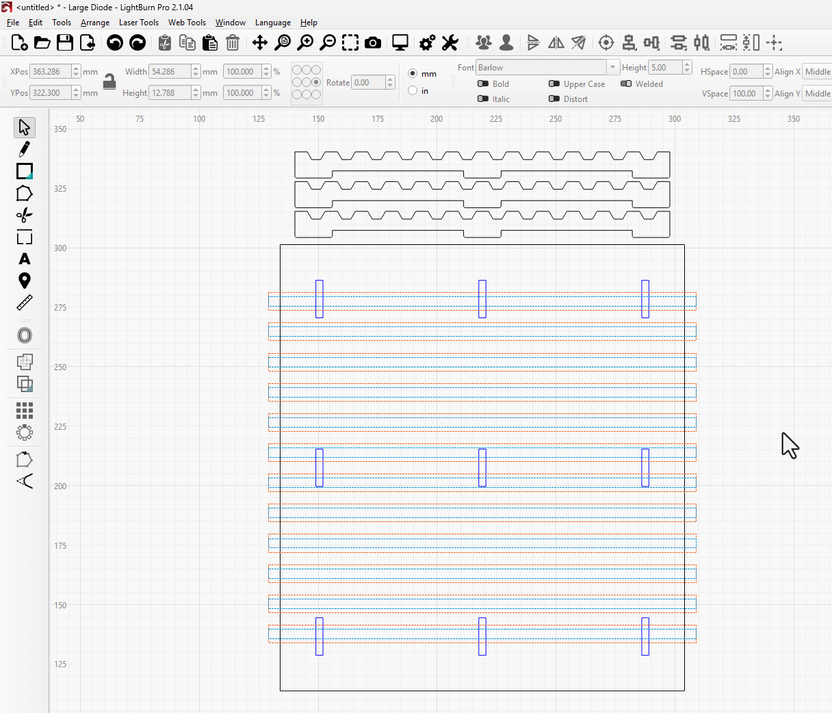
Task: Zoom in using magnifier plus icon
Action: (x=305, y=43)
